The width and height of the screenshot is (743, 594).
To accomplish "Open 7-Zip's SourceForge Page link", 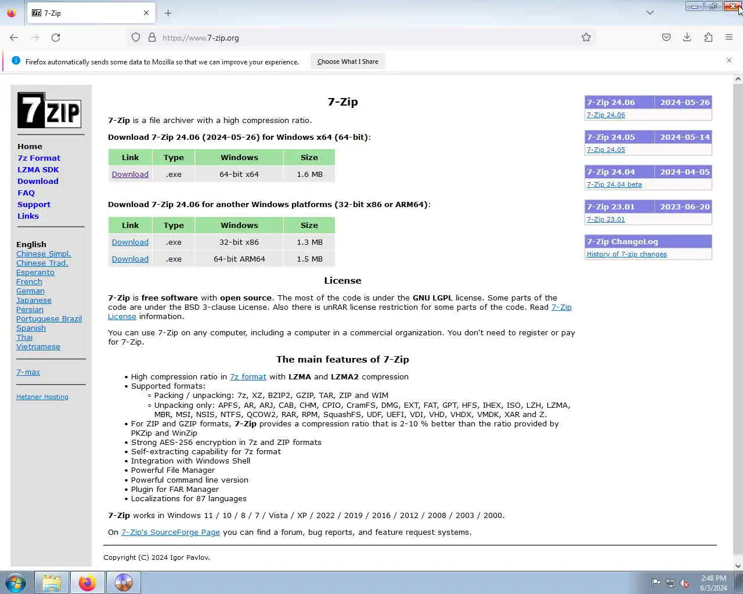I will [171, 533].
